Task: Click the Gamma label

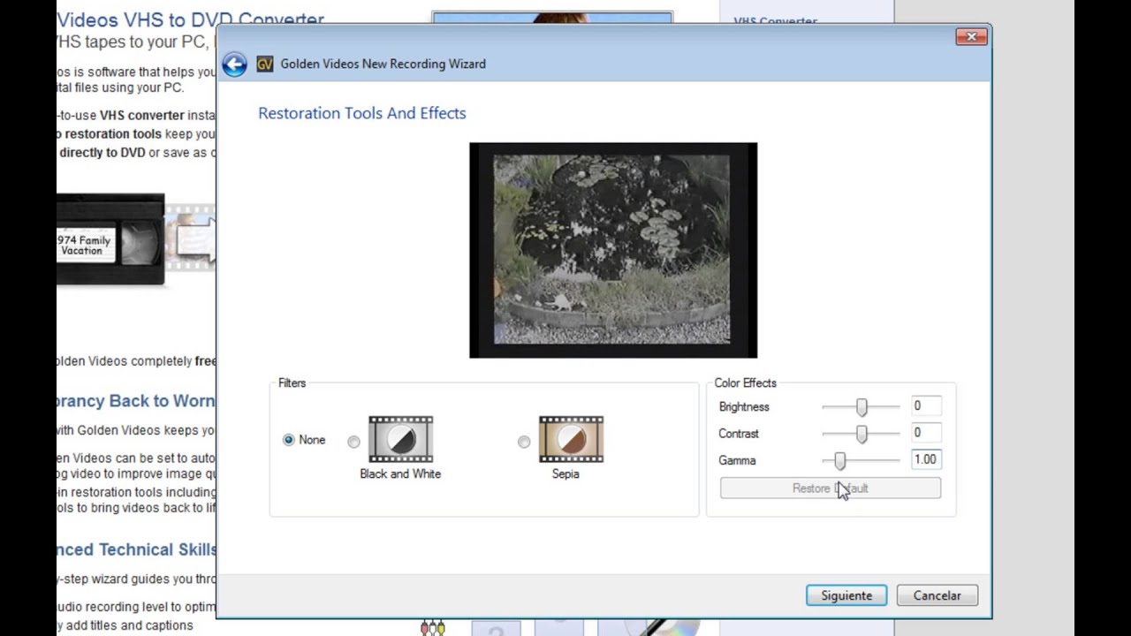Action: [x=737, y=460]
